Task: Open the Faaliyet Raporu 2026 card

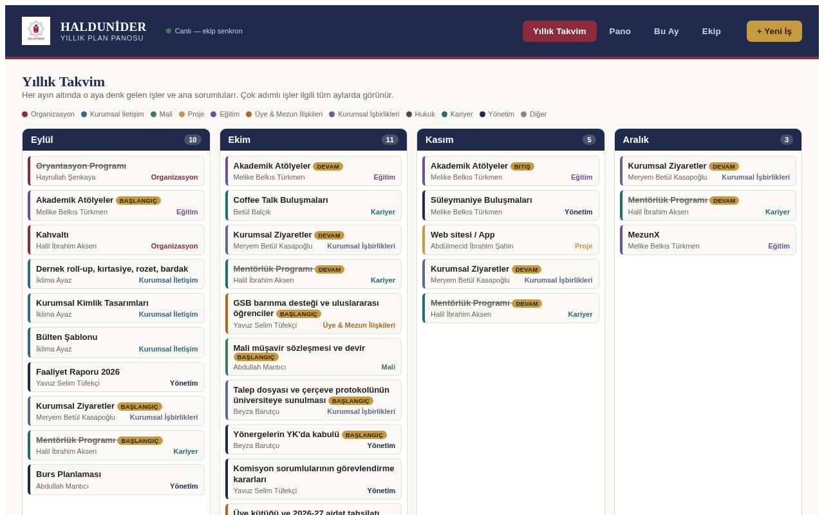Action: click(x=116, y=377)
